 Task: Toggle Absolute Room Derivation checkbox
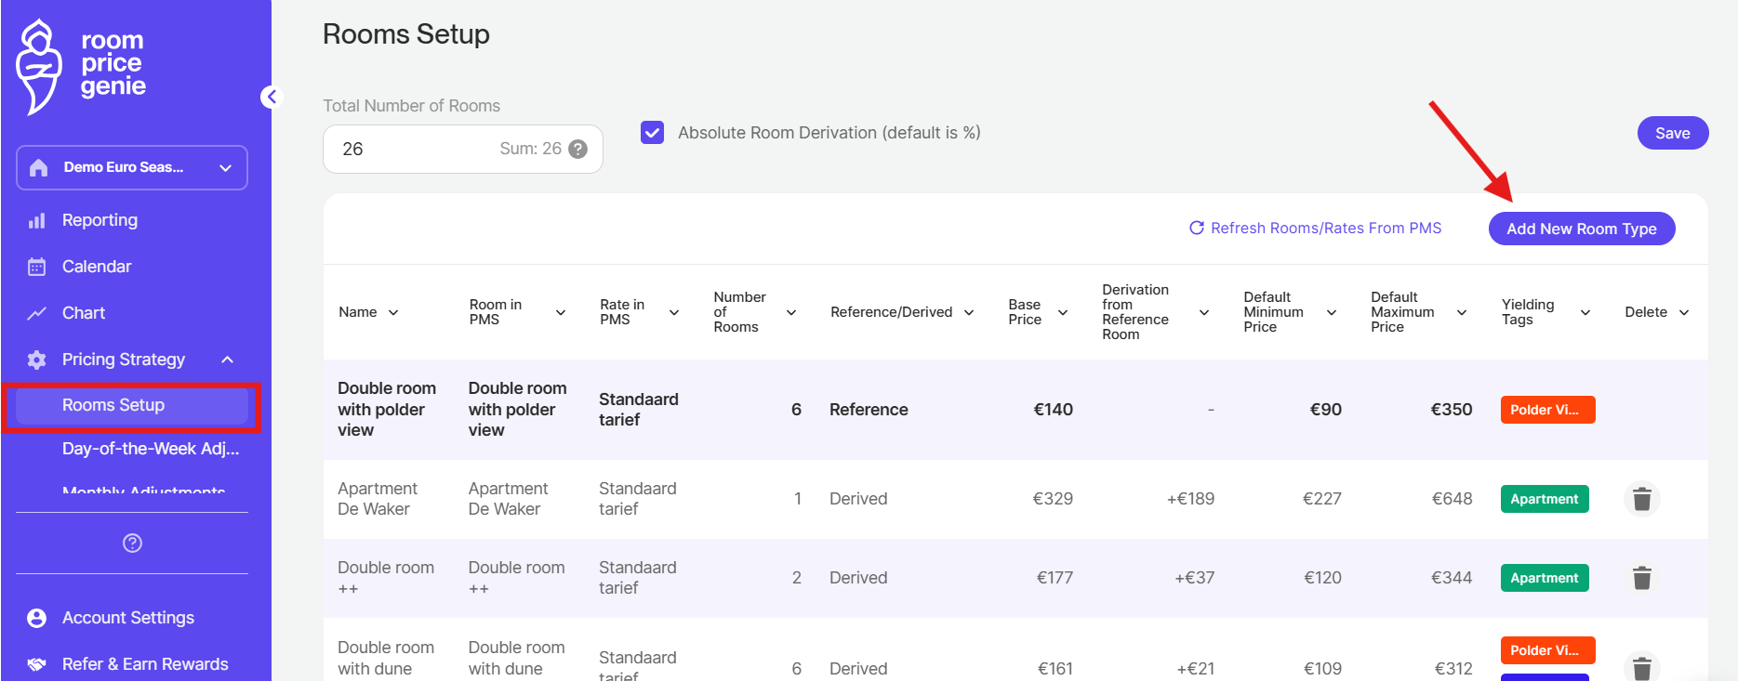click(653, 133)
